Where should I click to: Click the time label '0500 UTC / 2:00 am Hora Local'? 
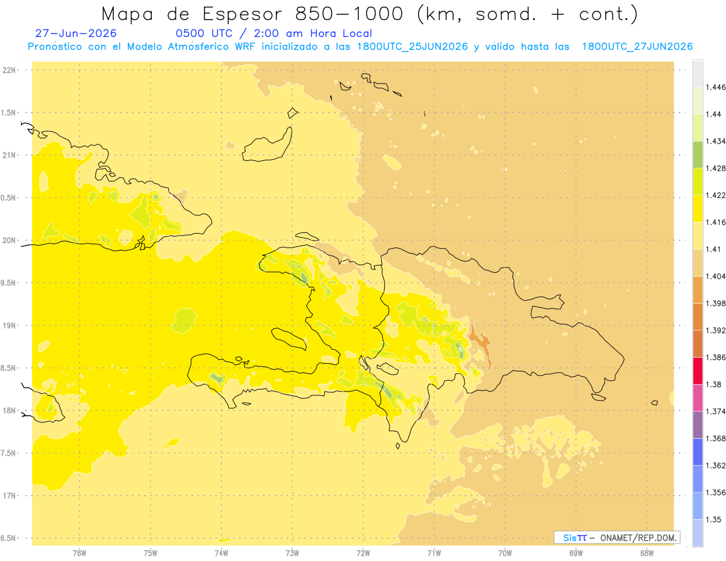(x=274, y=34)
